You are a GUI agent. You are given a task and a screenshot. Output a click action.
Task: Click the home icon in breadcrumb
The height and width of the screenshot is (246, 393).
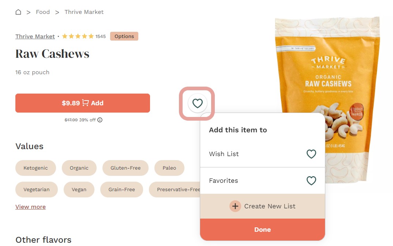tap(18, 12)
